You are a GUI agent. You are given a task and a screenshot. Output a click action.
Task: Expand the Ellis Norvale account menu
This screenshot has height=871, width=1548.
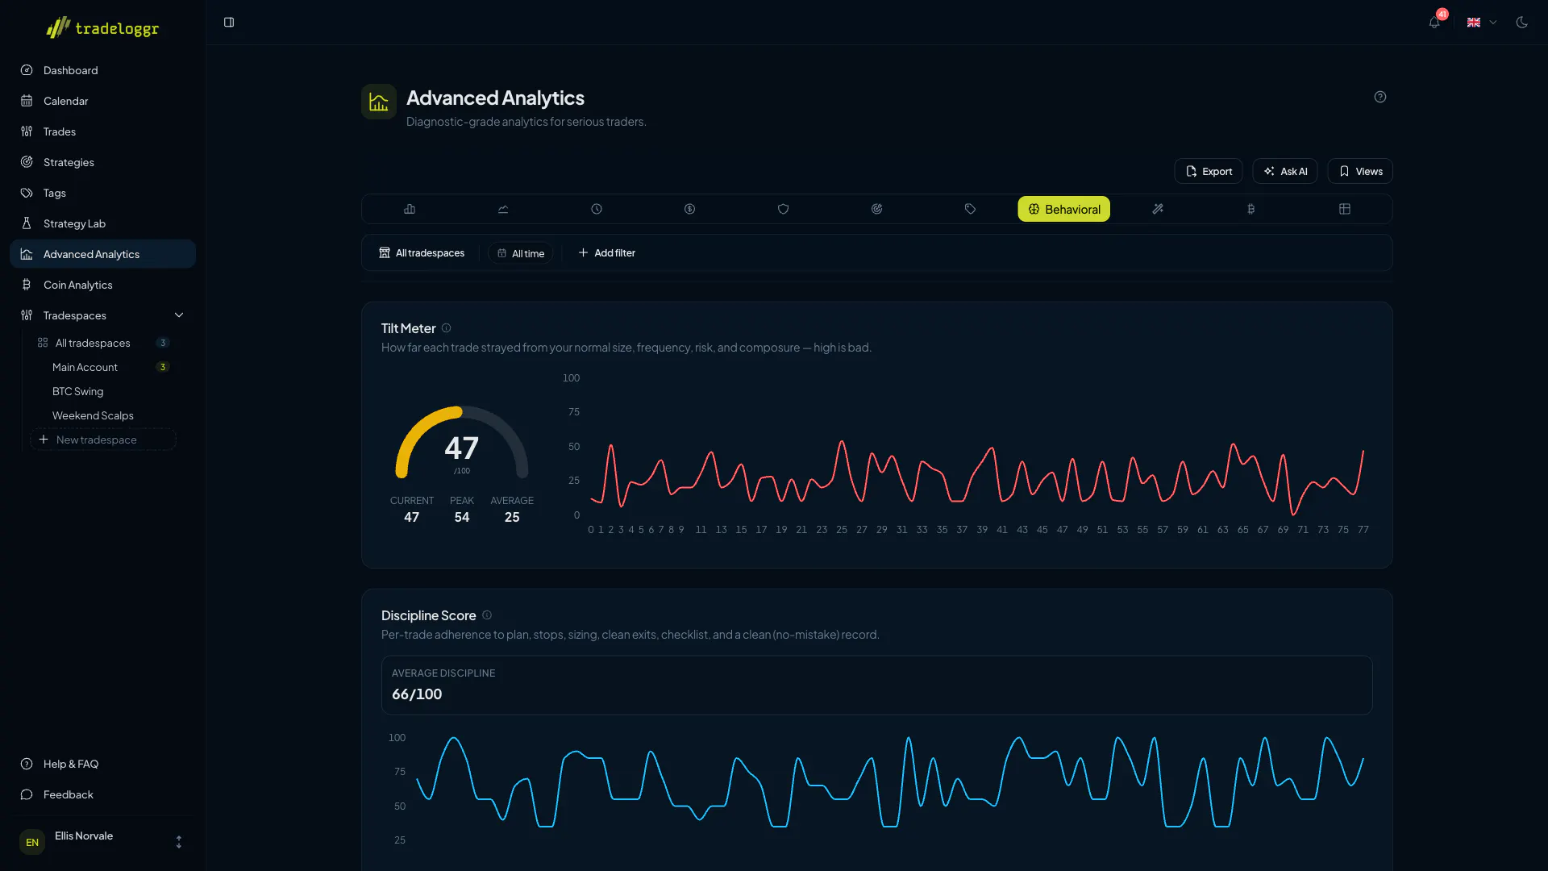click(x=102, y=842)
